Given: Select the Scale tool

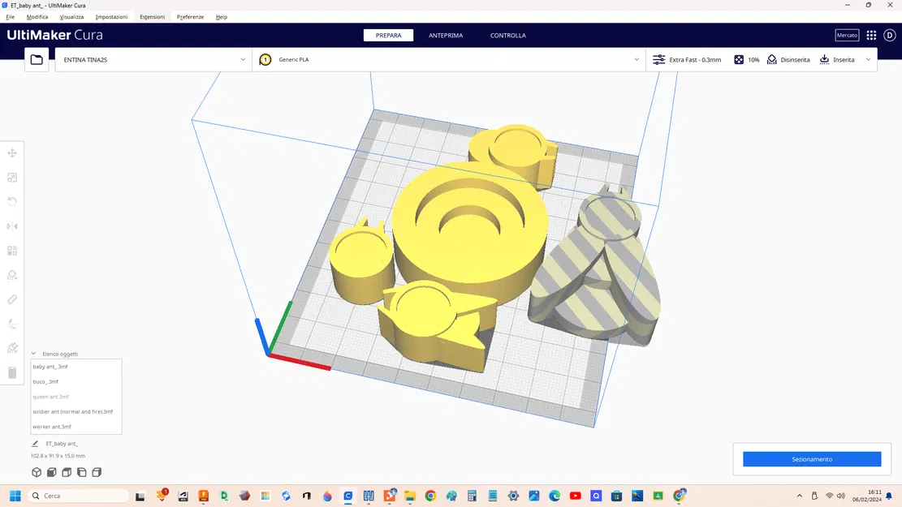Looking at the screenshot, I should [x=12, y=177].
